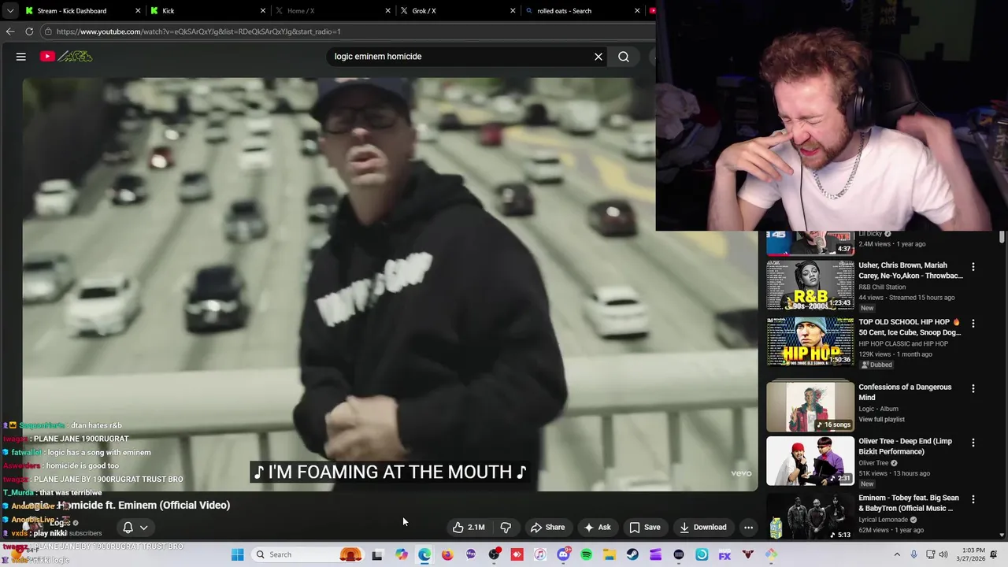The width and height of the screenshot is (1008, 567).
Task: Open TOP OLD SCHOOL HIP HOP thumbnail
Action: [x=810, y=342]
